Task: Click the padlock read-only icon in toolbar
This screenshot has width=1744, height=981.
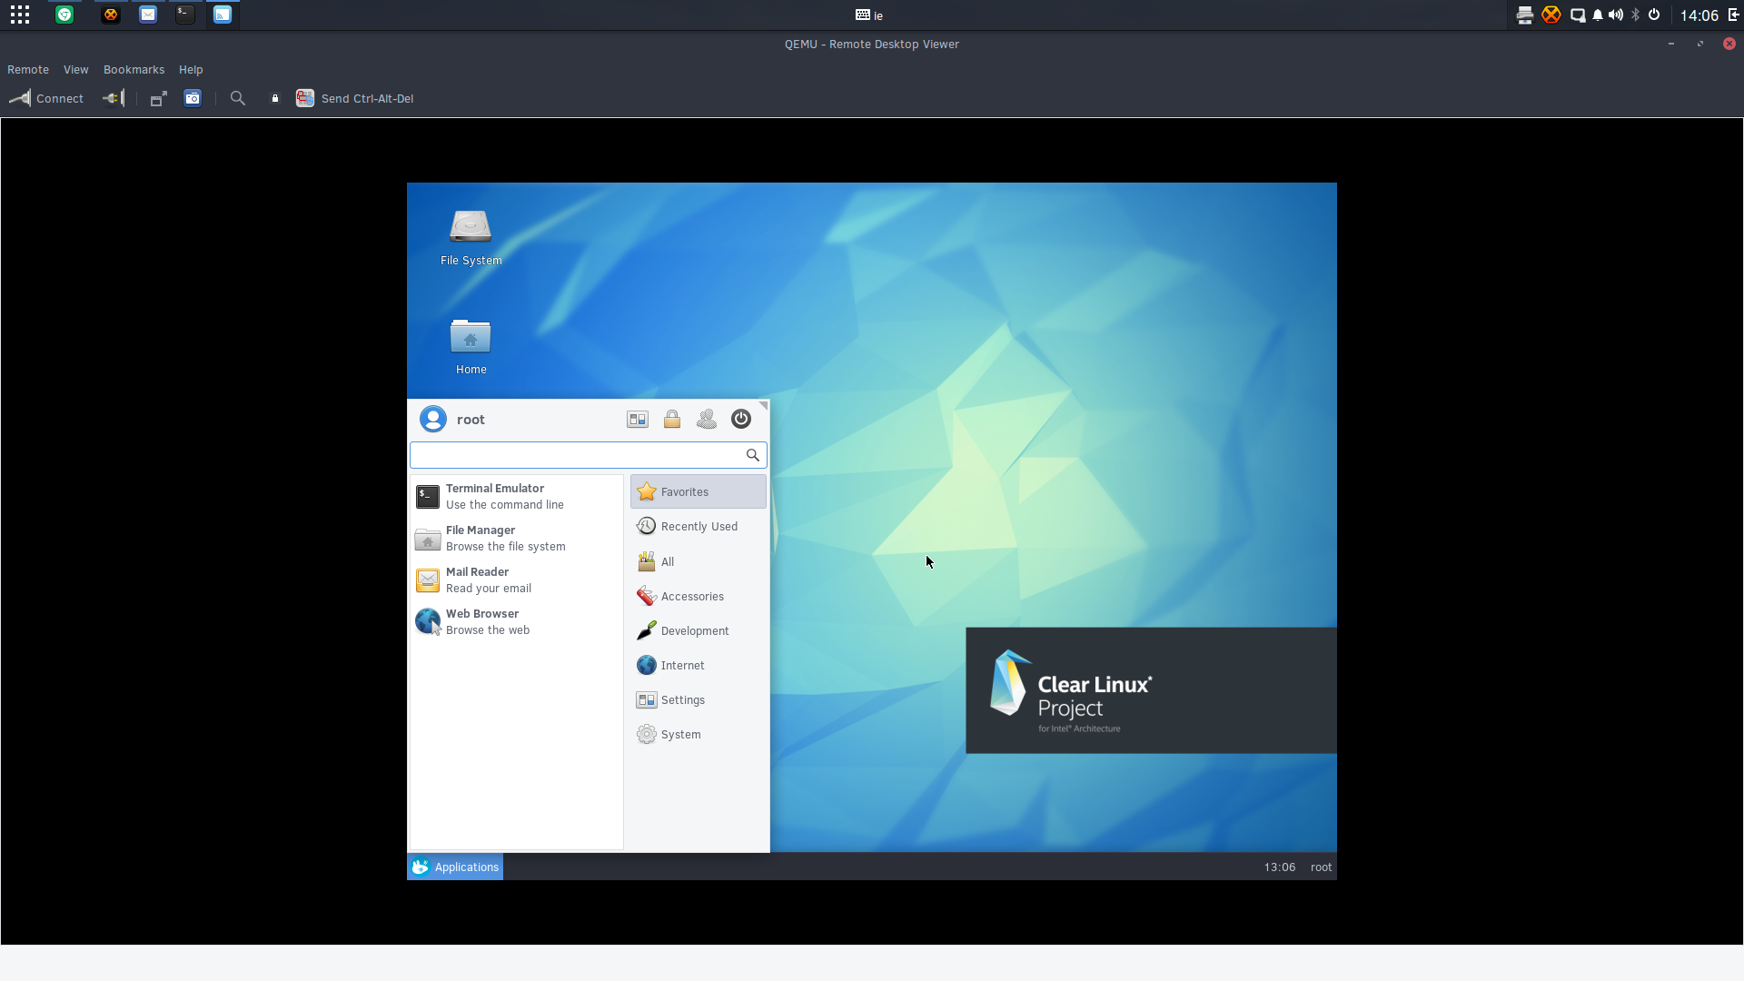Action: [x=275, y=98]
